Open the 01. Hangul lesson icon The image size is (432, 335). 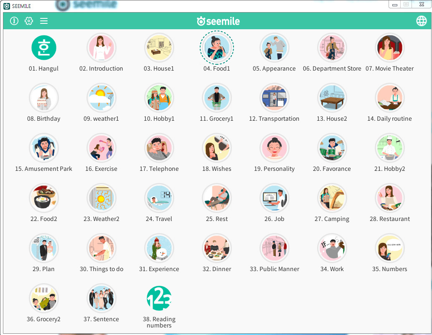tap(44, 48)
